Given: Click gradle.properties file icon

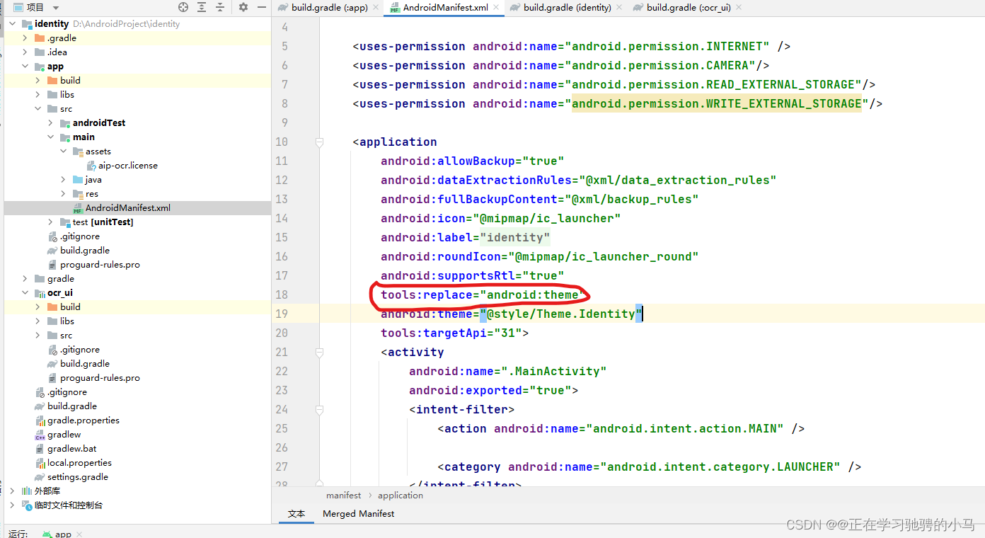Looking at the screenshot, I should (40, 420).
